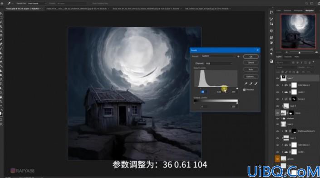This screenshot has height=178, width=320.
Task: Hide the Levels 1 adjustment layer
Action: 277,152
